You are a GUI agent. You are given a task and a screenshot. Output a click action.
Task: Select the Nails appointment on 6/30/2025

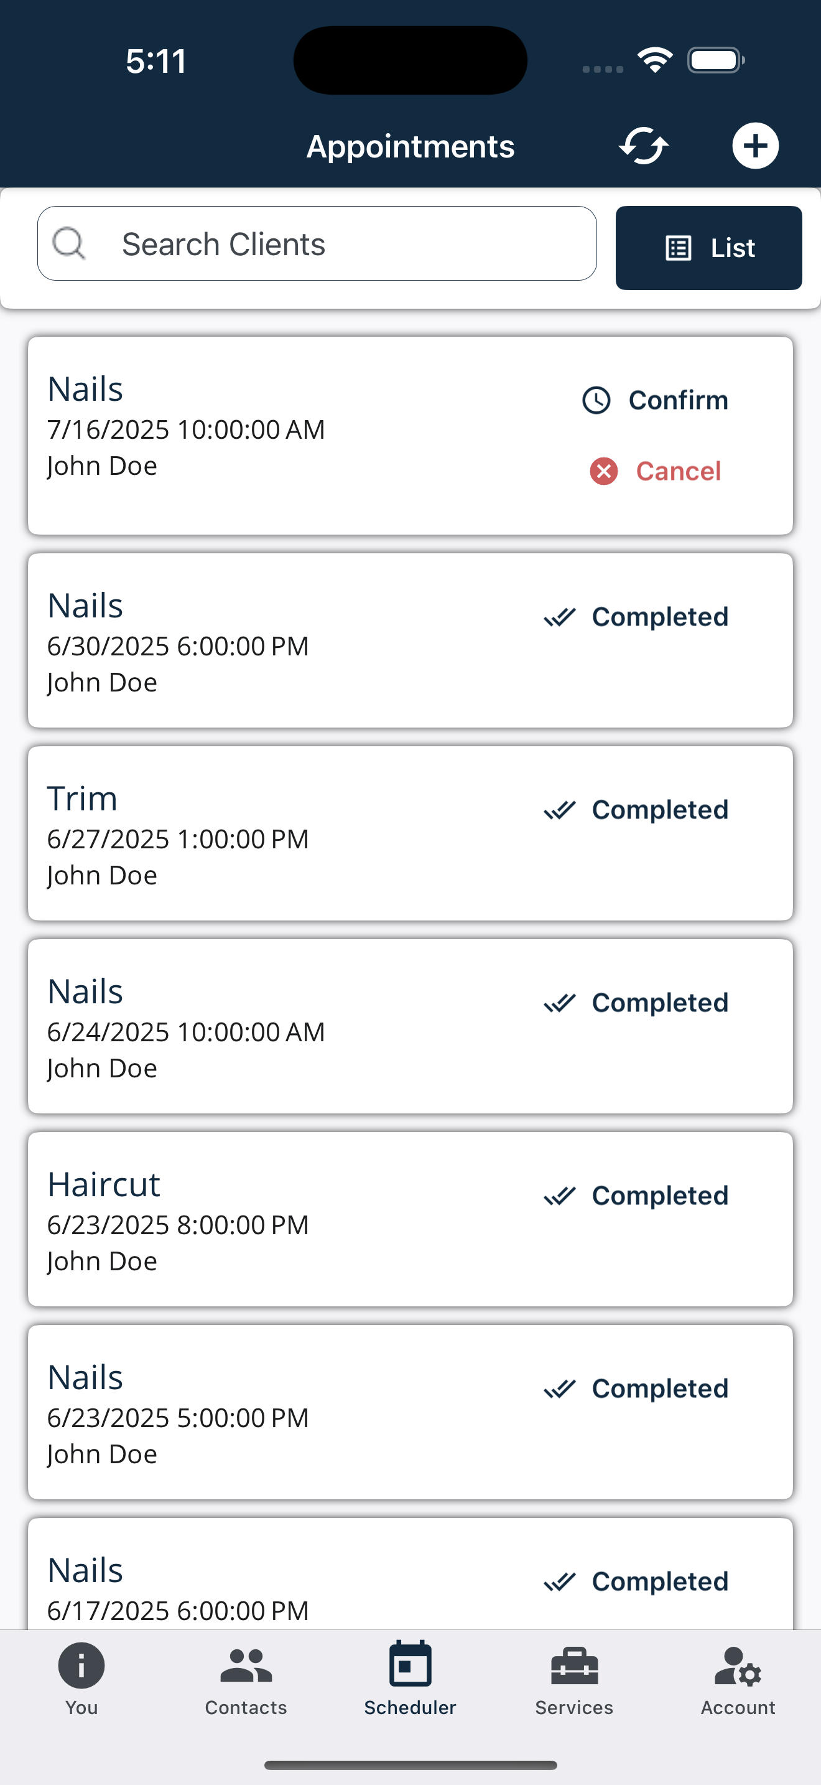pos(277,641)
